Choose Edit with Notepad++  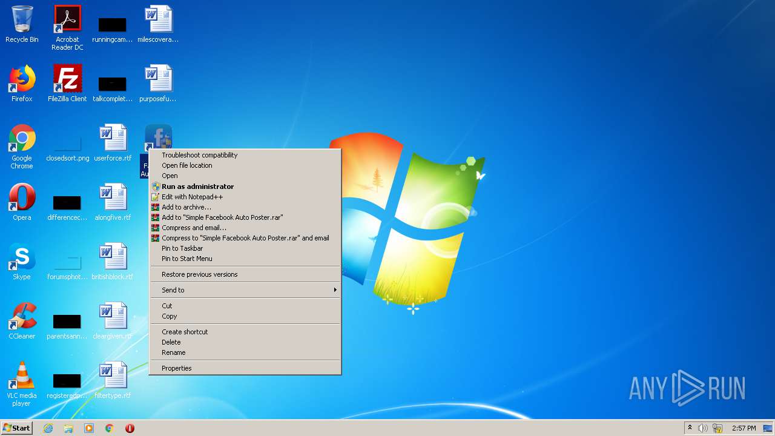tap(245, 197)
